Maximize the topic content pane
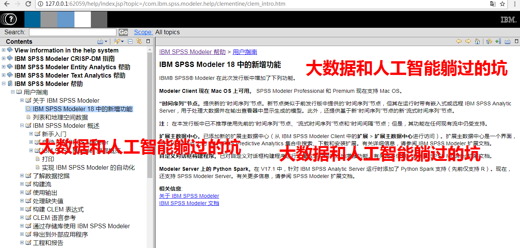The image size is (520, 248). tap(517, 41)
